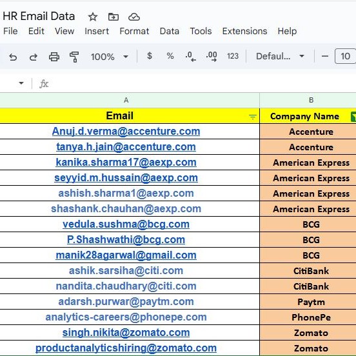
Task: Decrease font size with minus button
Action: pyautogui.click(x=325, y=56)
